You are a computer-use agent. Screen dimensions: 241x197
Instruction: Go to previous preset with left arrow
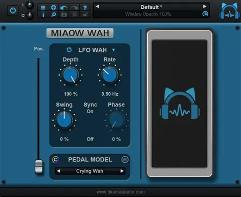[97, 7]
